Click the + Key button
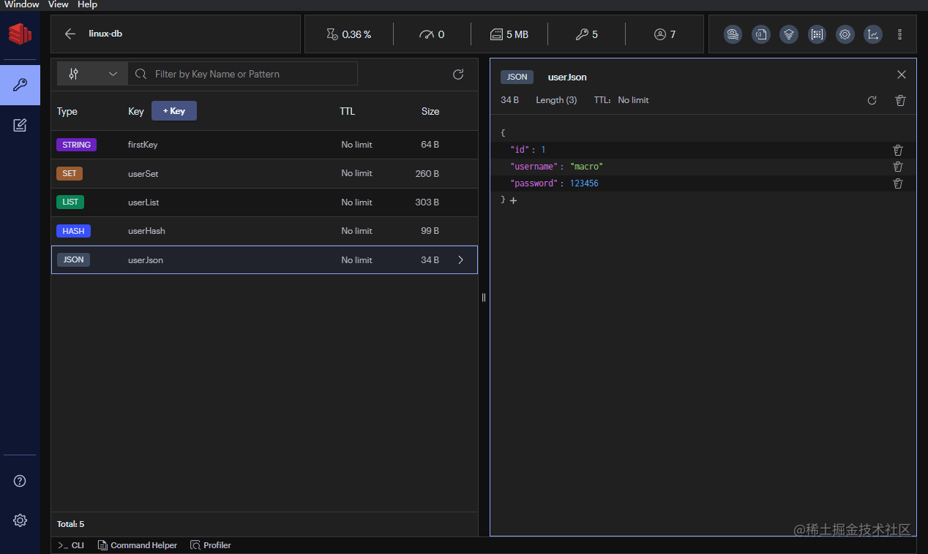The height and width of the screenshot is (554, 928). coord(174,111)
